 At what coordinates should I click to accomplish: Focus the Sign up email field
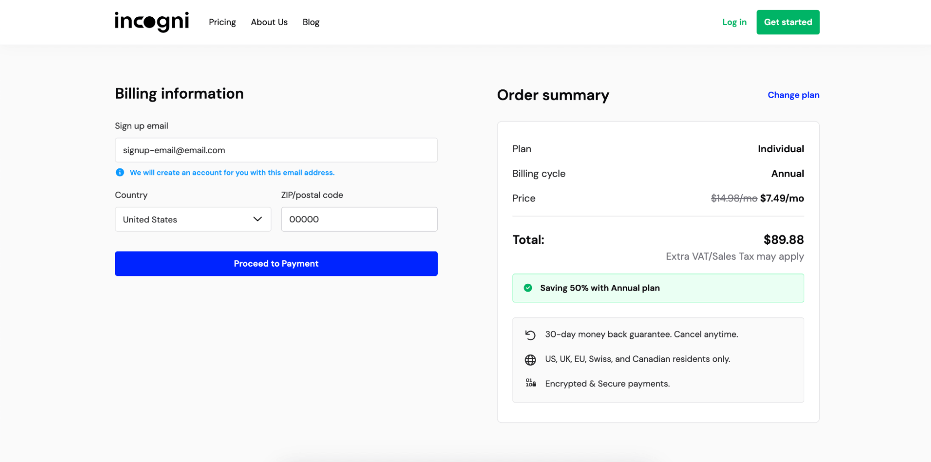276,150
